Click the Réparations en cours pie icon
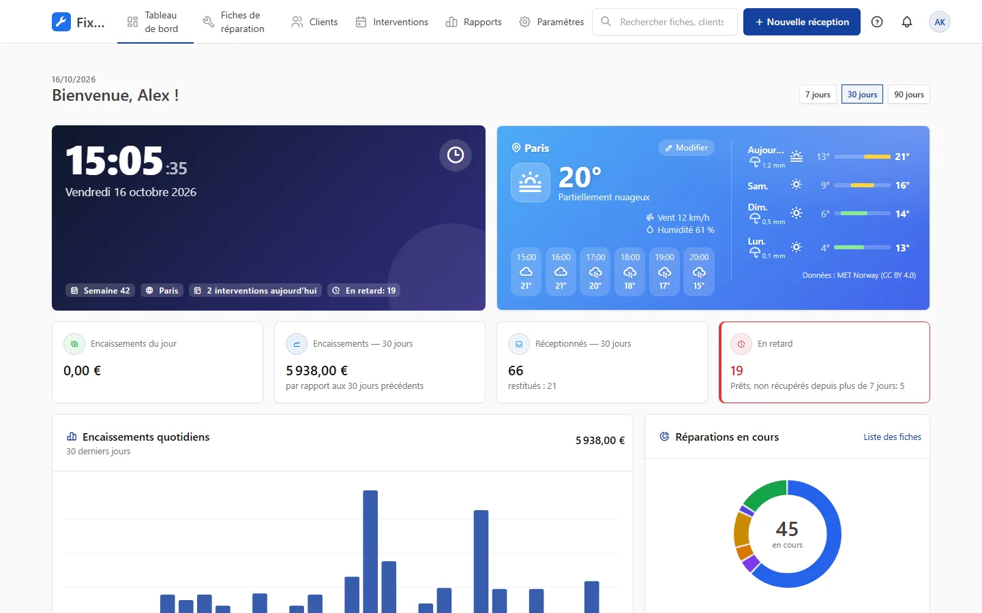 tap(664, 437)
